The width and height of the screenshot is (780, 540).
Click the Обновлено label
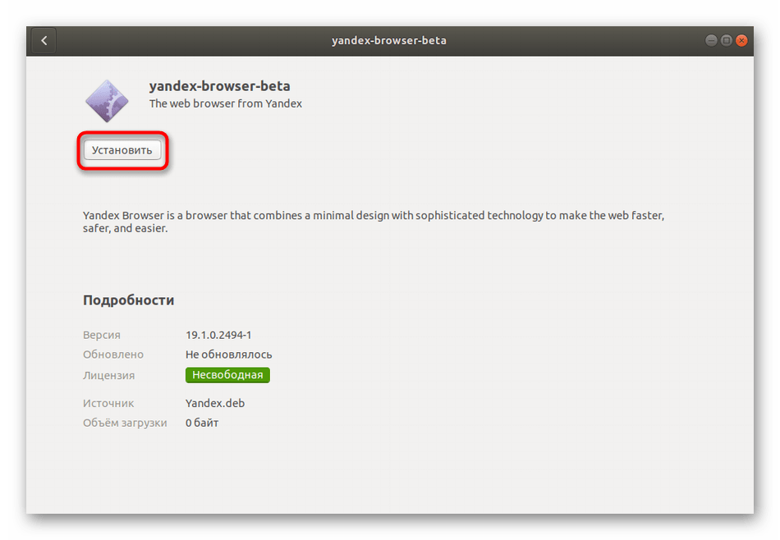pyautogui.click(x=113, y=355)
